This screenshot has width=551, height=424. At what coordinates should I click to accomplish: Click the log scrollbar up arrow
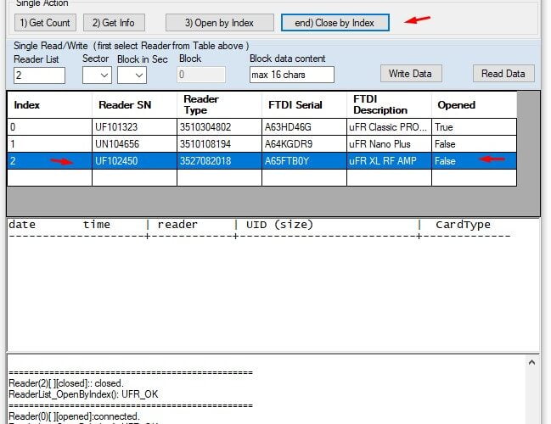[532, 363]
